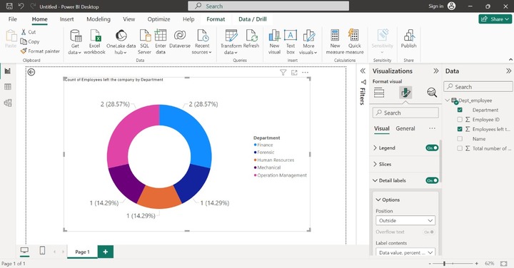The width and height of the screenshot is (514, 268).
Task: Uncheck the Department field
Action: click(x=460, y=110)
